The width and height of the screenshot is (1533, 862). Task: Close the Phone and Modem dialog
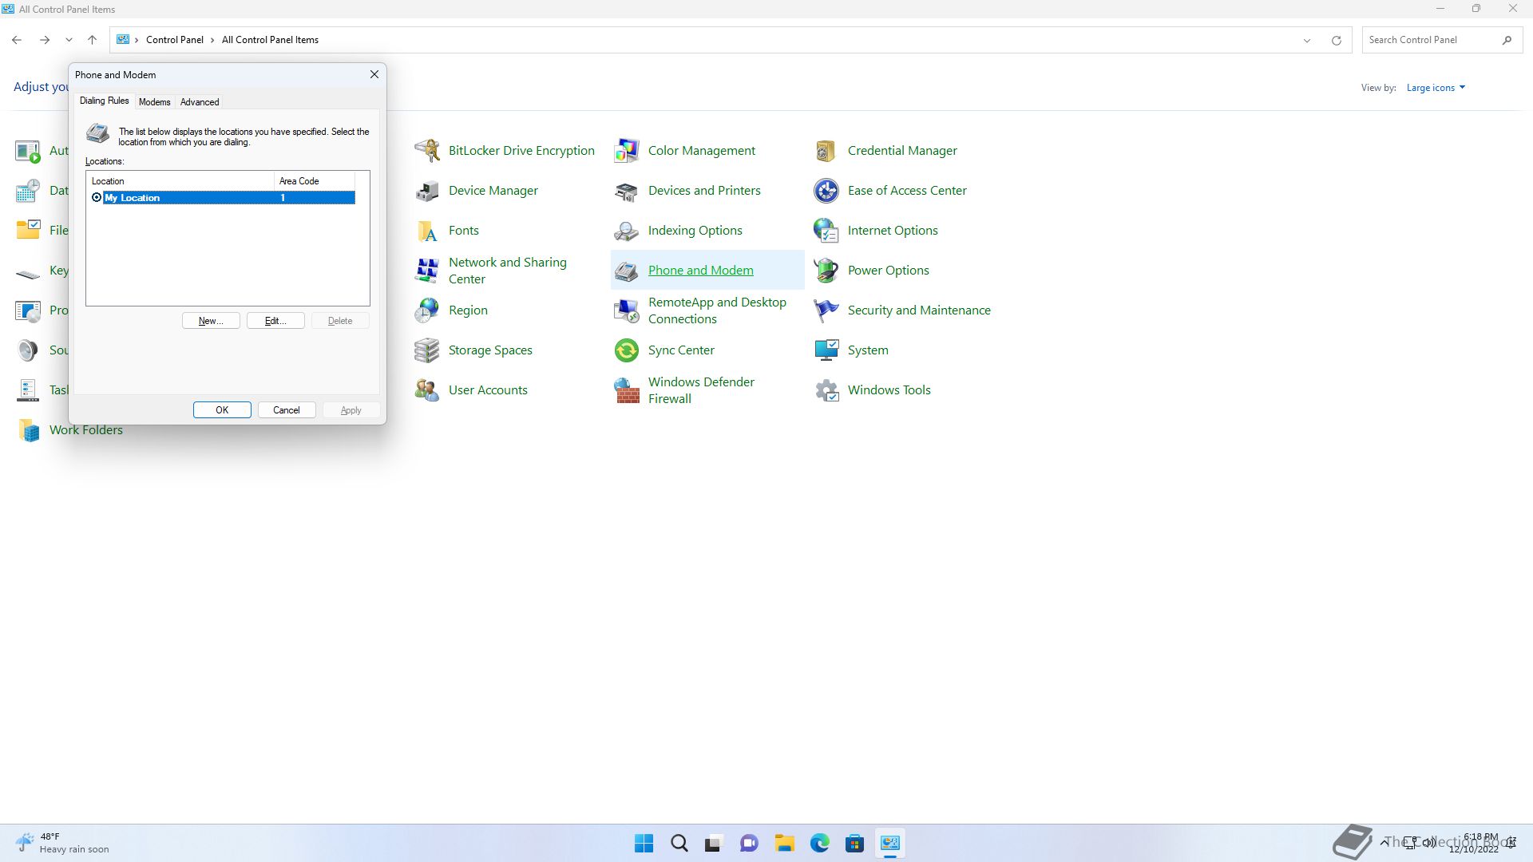pyautogui.click(x=374, y=74)
